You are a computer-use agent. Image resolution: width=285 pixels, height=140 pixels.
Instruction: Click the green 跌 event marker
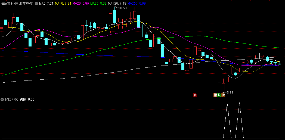219,95
